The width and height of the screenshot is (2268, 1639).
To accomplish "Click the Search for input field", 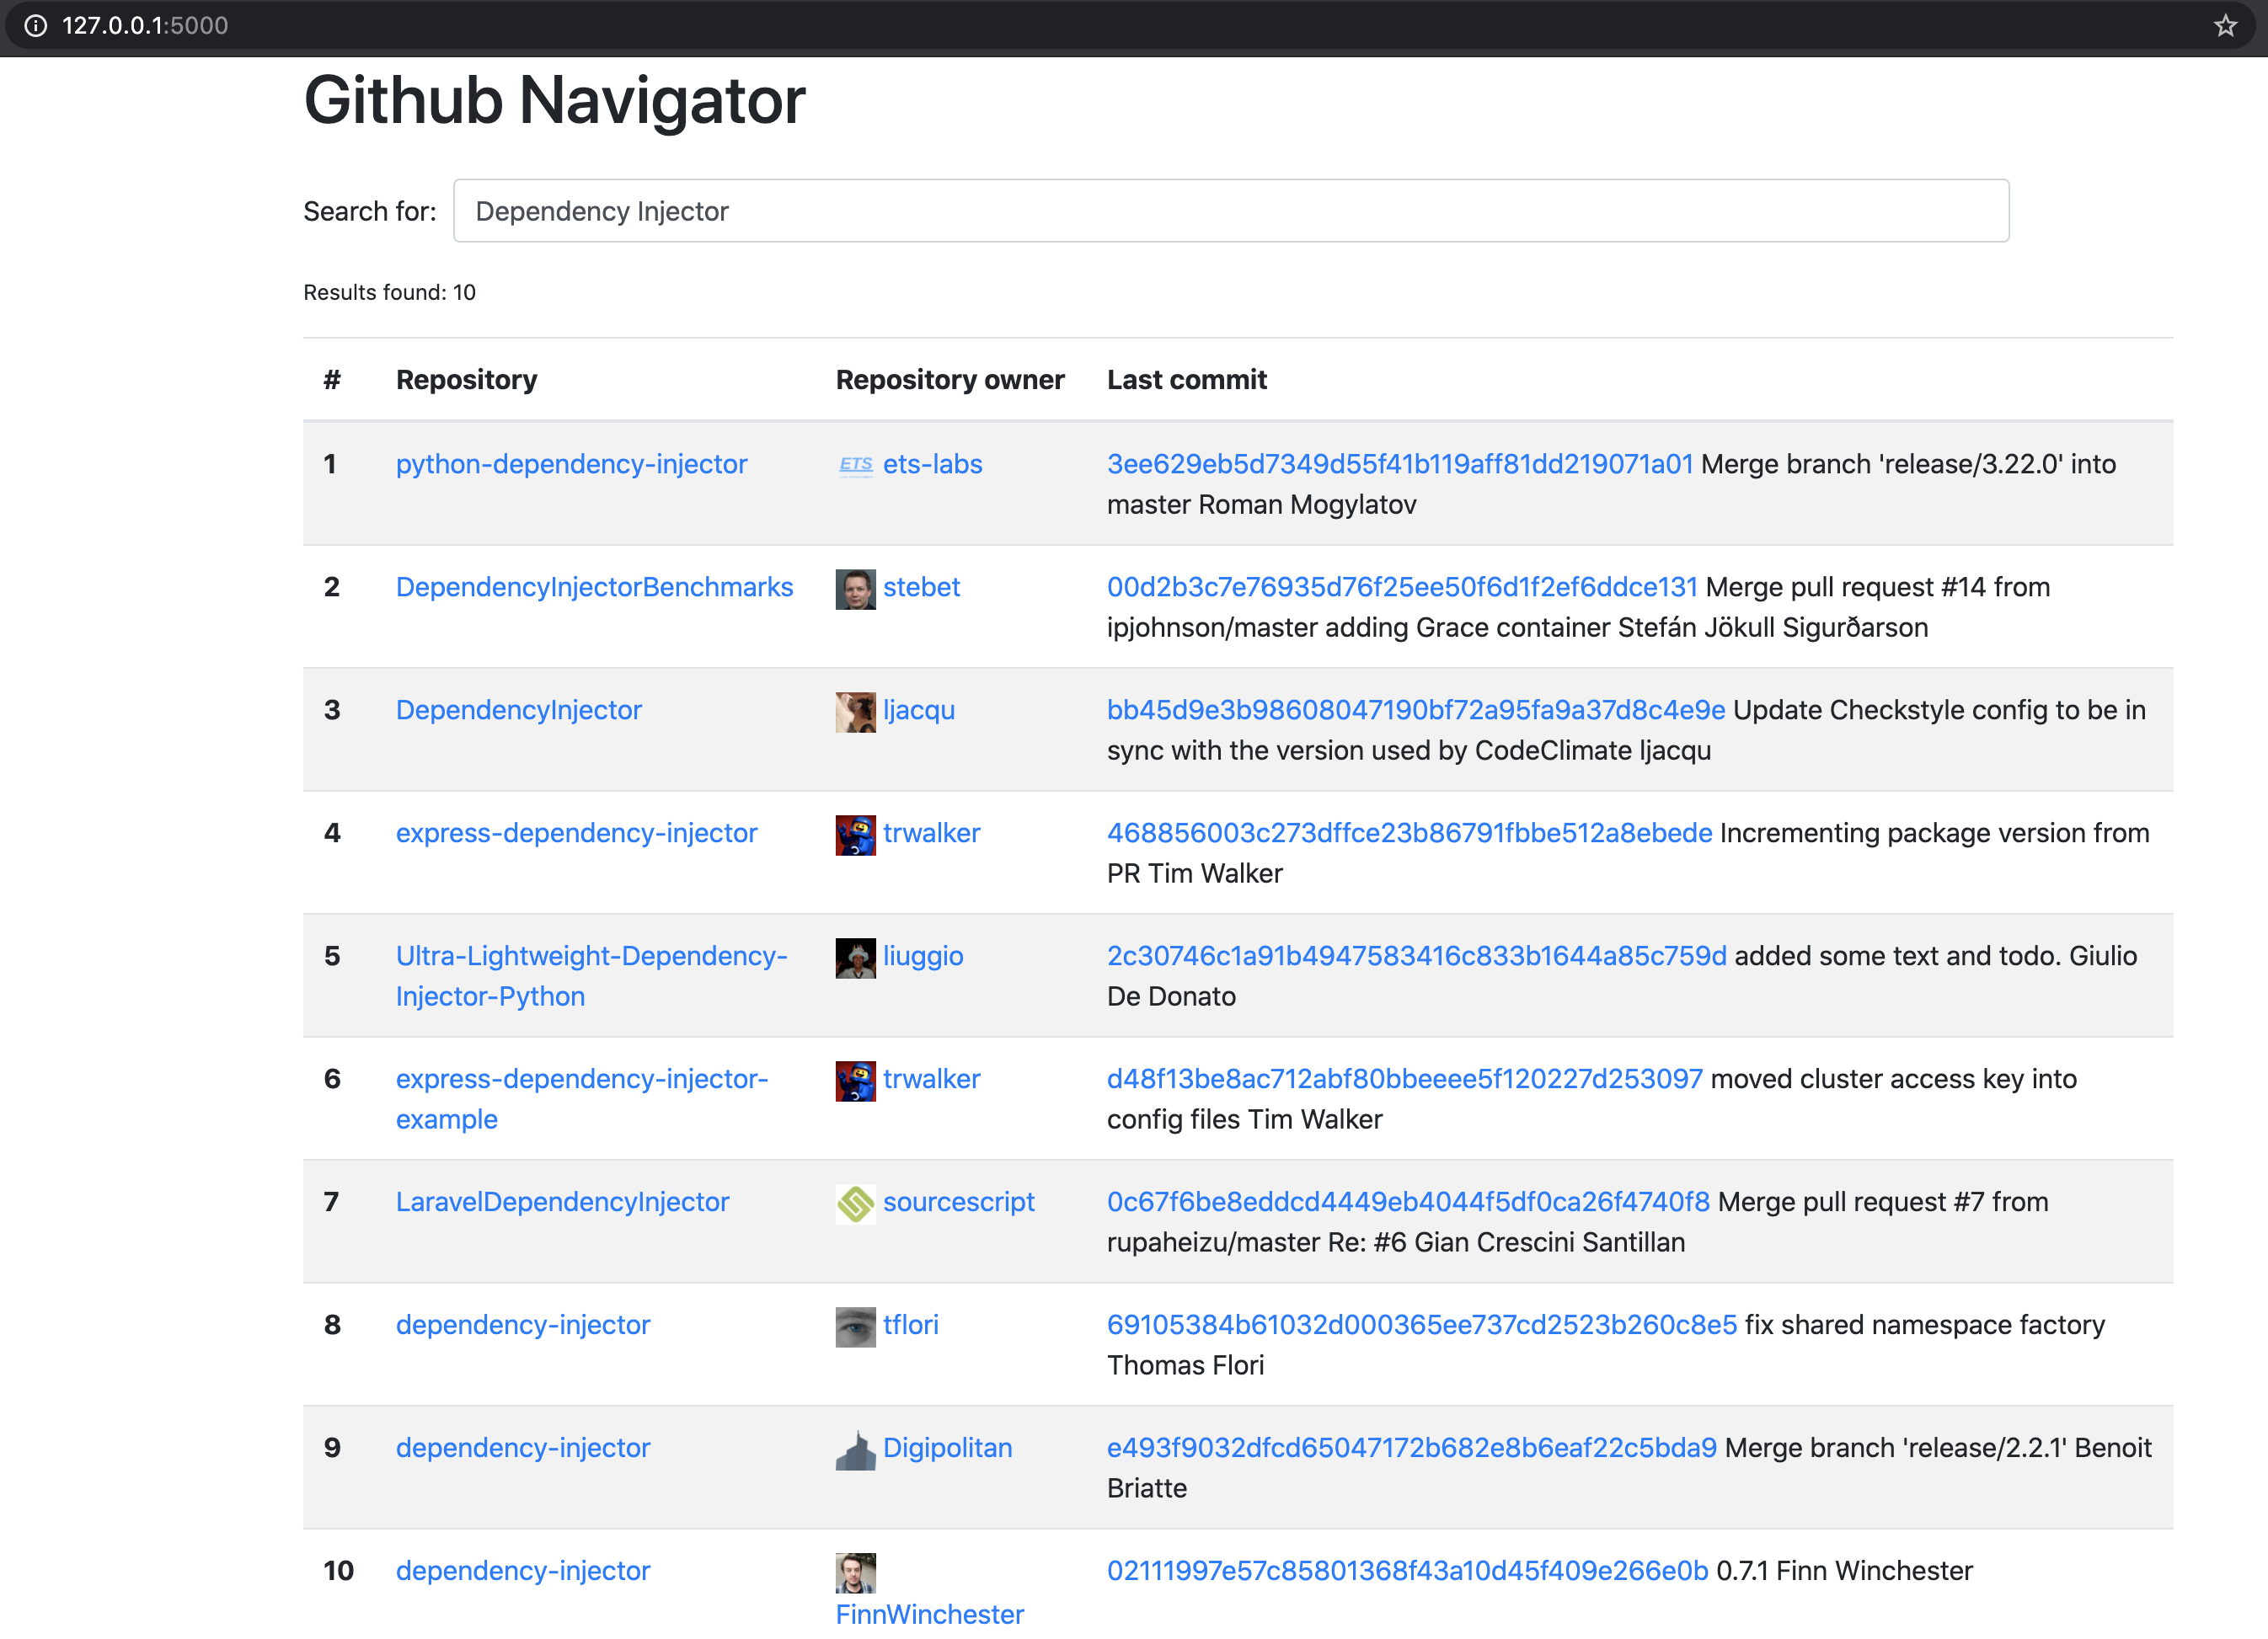I will 1230,211.
